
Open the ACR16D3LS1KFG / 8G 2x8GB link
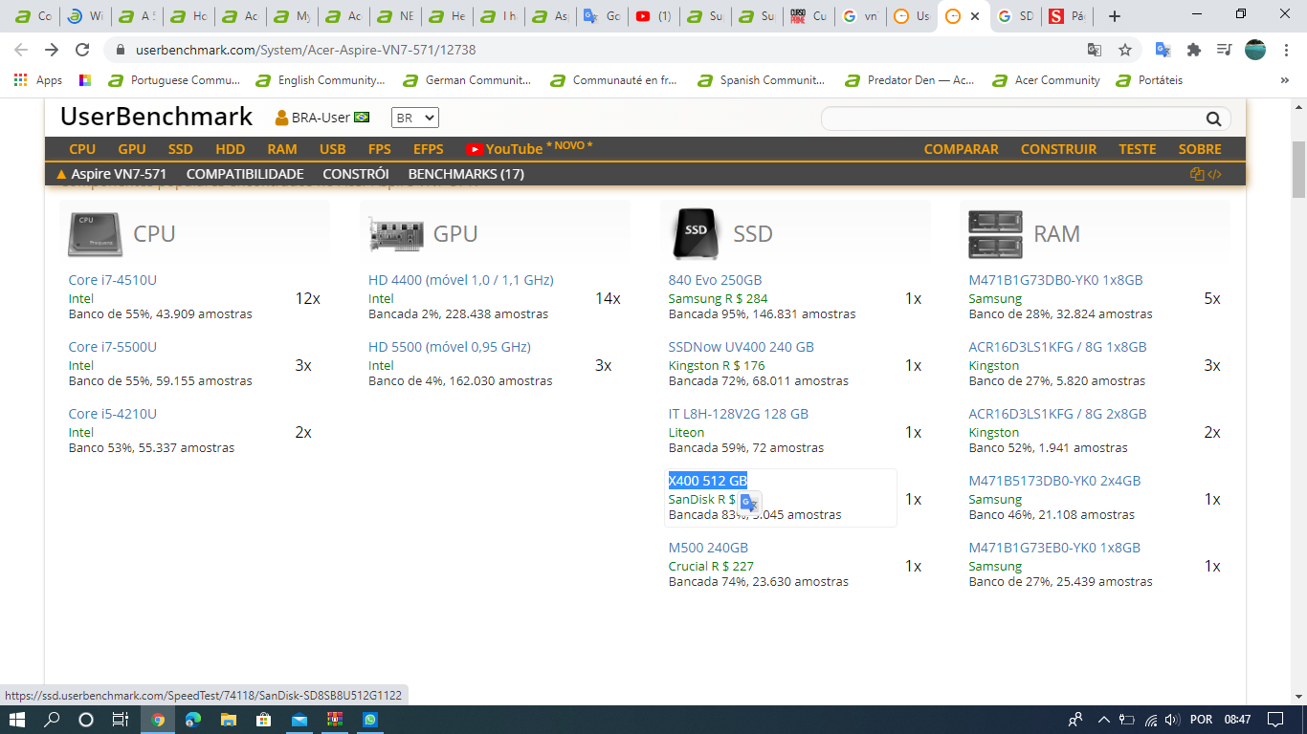tap(1057, 414)
